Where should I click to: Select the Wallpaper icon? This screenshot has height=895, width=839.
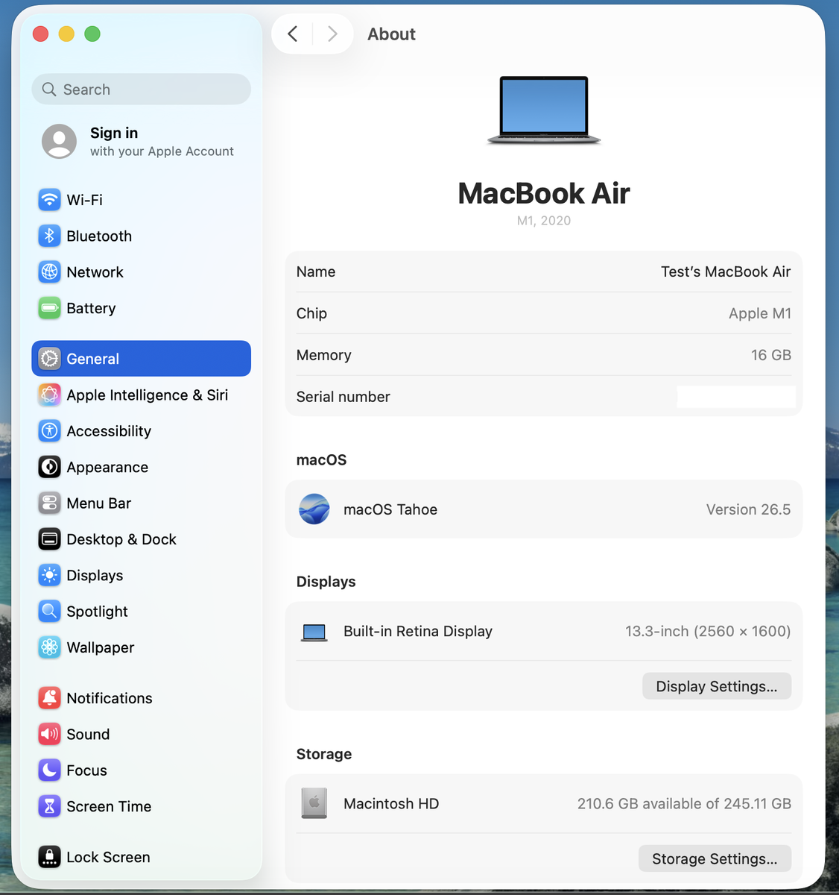49,647
